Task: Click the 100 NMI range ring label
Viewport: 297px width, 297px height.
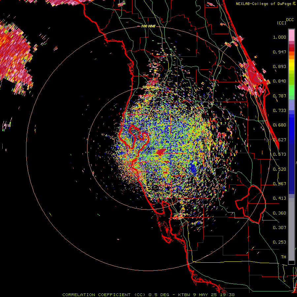Action: click(x=148, y=26)
